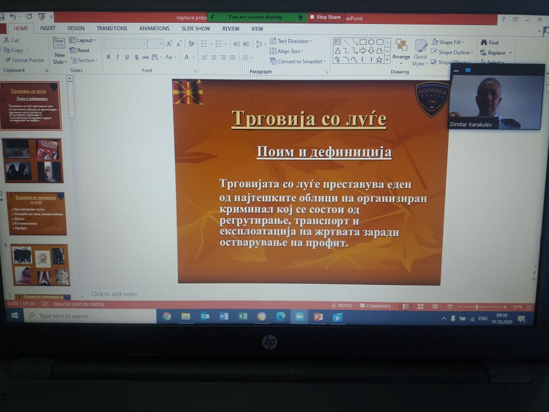This screenshot has height=412, width=549.
Task: Click Replace in Editing group
Action: [x=494, y=53]
